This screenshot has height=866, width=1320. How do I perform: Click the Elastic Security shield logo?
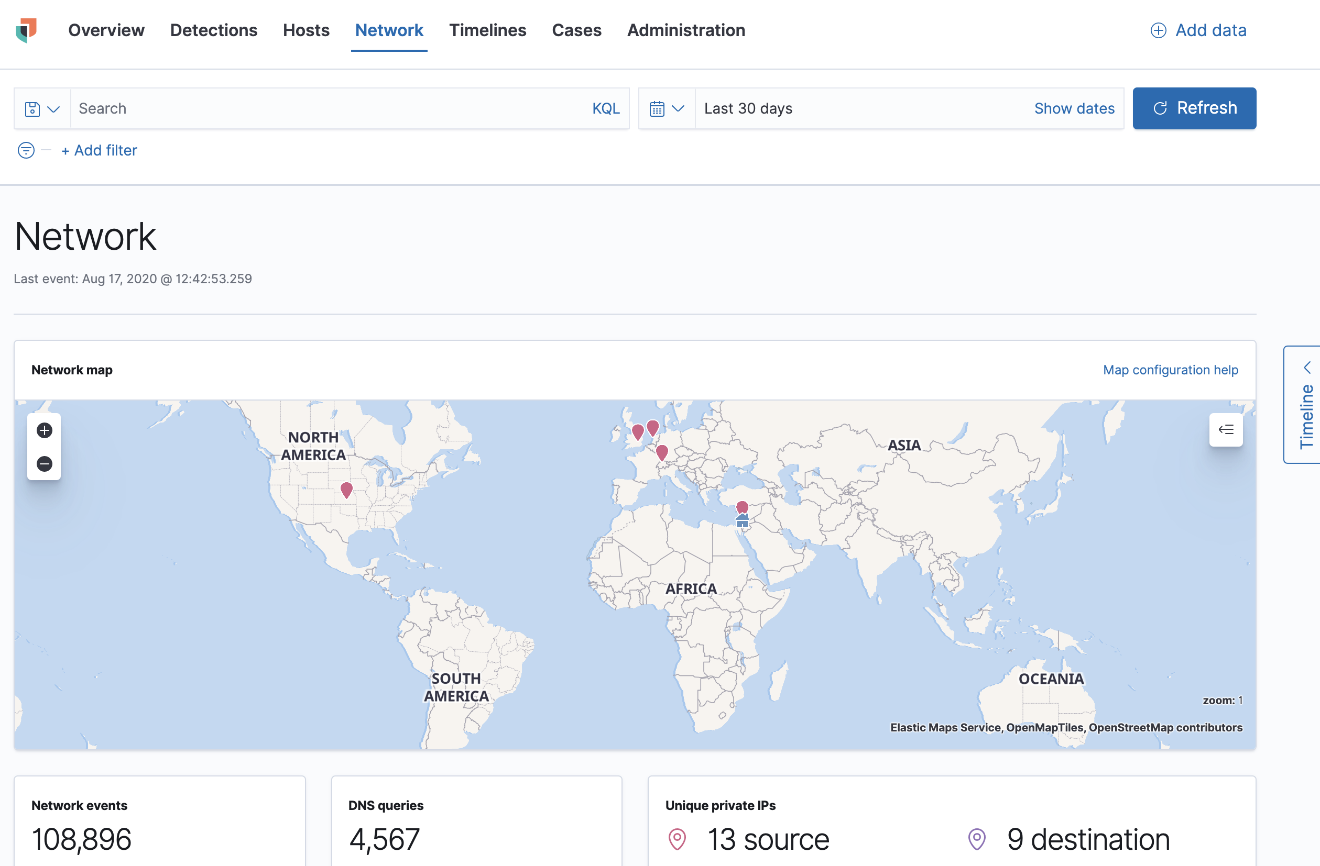[26, 30]
